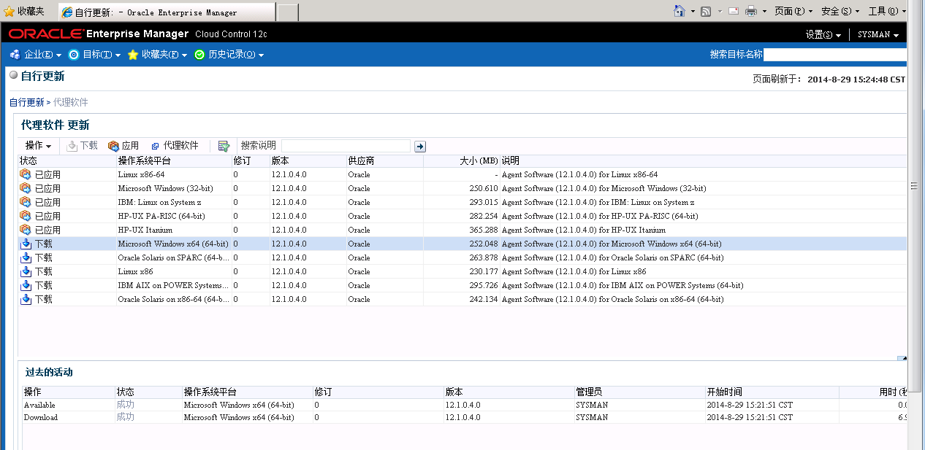Click 成功 status link for Download activity
The image size is (925, 450).
click(125, 417)
